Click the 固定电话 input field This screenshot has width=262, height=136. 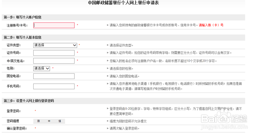coord(54,76)
